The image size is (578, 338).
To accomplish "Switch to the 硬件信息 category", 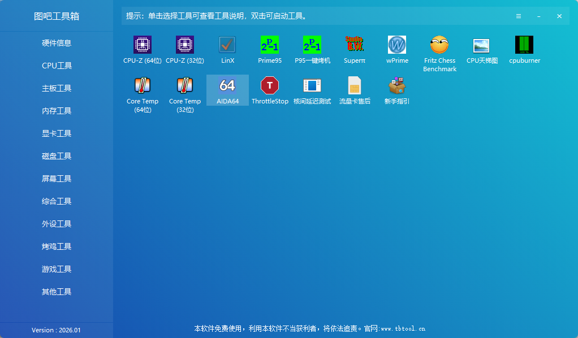I will click(57, 43).
